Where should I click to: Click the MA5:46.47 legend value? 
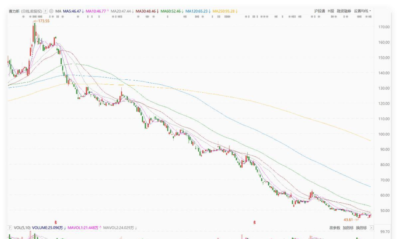point(72,11)
